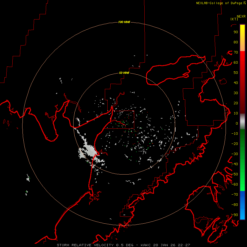Click the 50 NMI range ring label
247x247 pixels.
click(124, 73)
